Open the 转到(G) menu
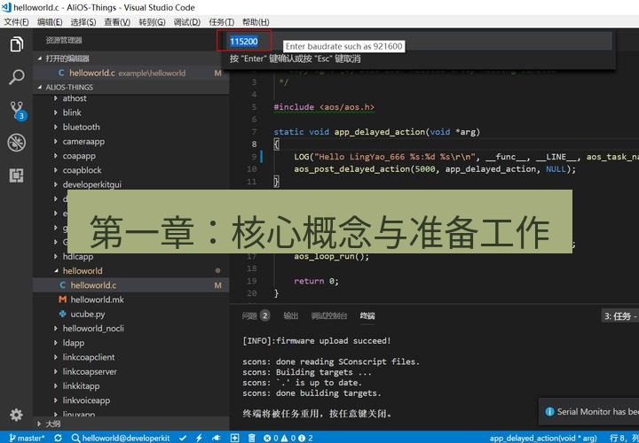Viewport: 639px width, 443px height. coord(152,22)
